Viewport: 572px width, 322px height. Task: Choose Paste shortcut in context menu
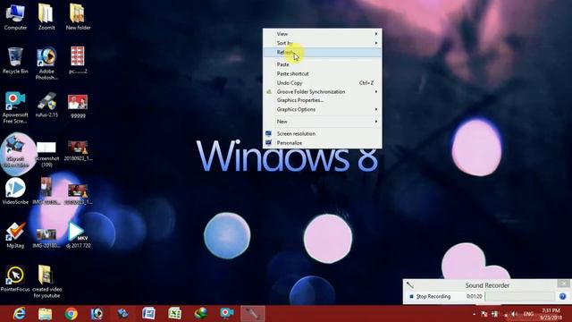point(323,73)
